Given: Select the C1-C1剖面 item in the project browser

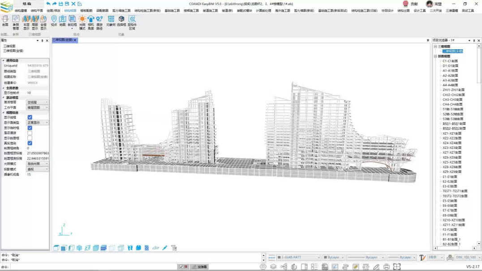Looking at the screenshot, I should [450, 61].
